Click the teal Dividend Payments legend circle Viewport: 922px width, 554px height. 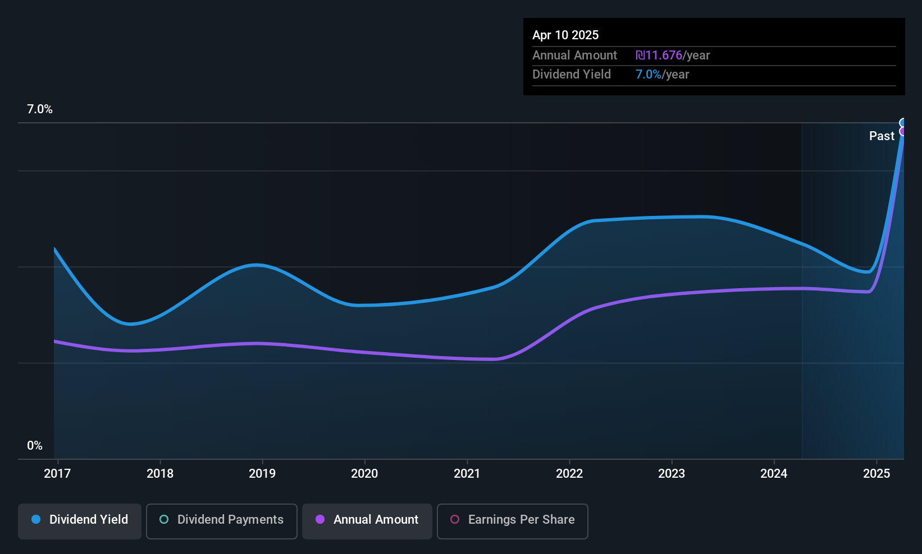click(x=164, y=519)
